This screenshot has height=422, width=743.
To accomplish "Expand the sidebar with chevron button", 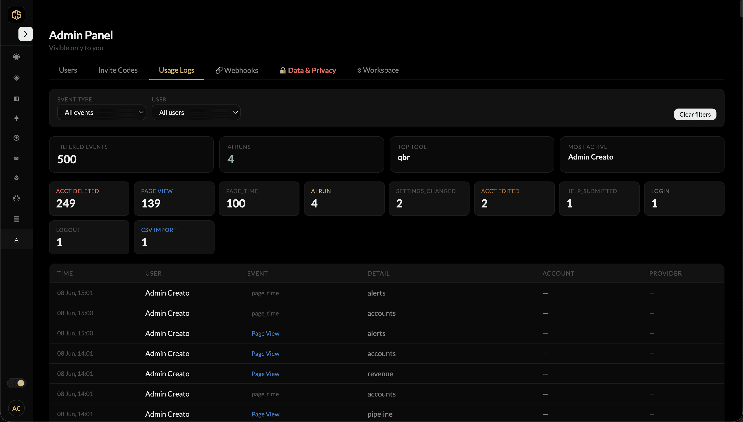I will tap(26, 34).
